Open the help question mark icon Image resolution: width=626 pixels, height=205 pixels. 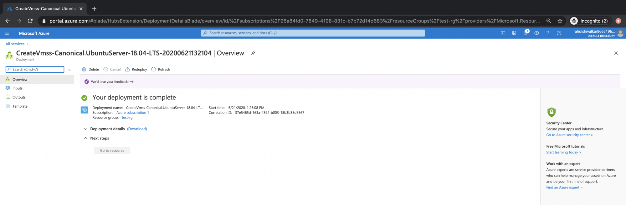(x=548, y=33)
